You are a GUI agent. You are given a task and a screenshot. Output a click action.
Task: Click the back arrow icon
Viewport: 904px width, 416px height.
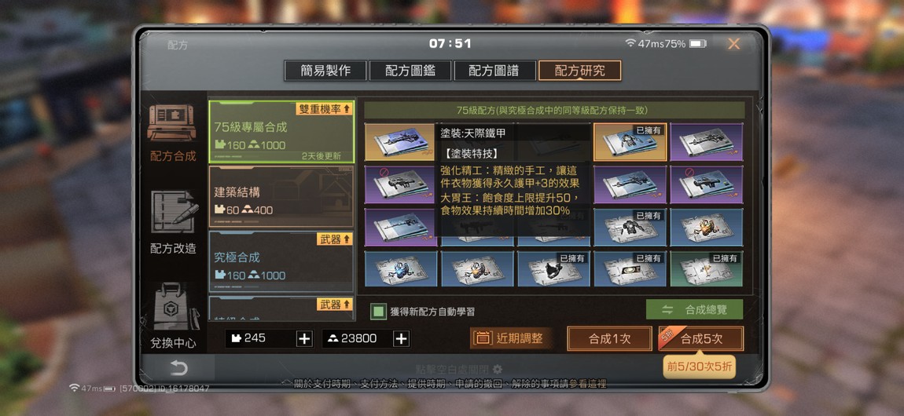(178, 368)
